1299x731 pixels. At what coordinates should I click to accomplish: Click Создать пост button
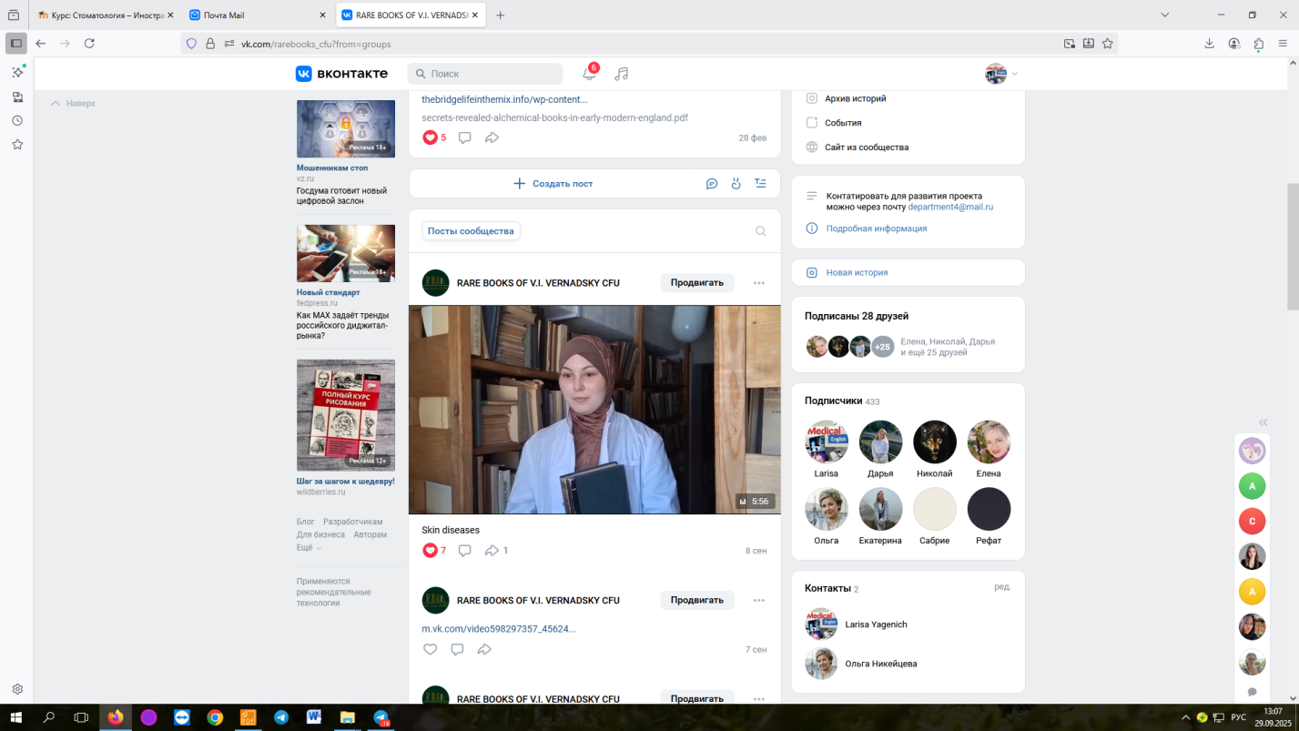click(x=553, y=183)
